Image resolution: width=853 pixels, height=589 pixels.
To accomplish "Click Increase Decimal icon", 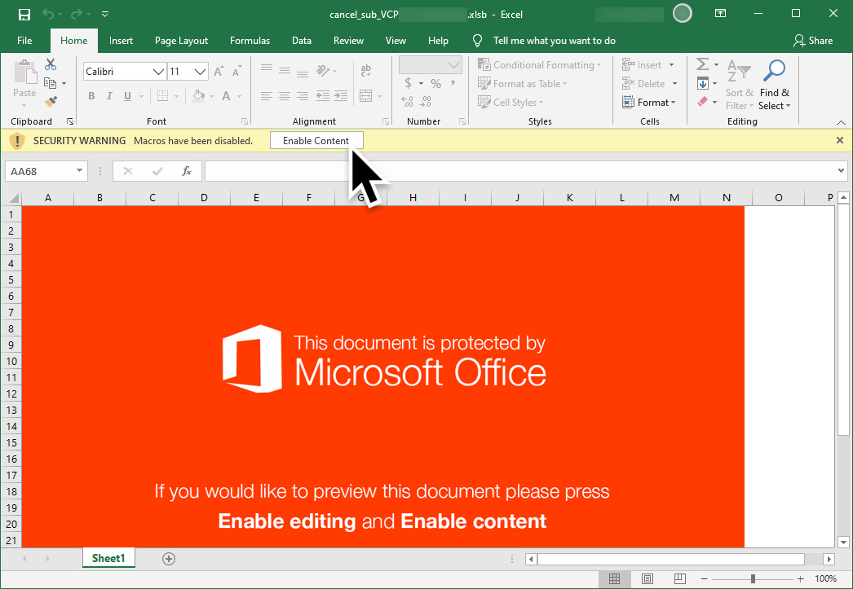I will 407,102.
